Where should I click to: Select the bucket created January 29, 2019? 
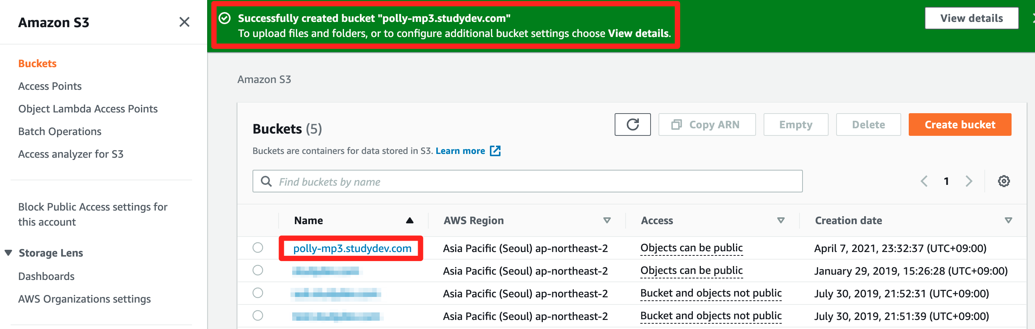pos(258,271)
